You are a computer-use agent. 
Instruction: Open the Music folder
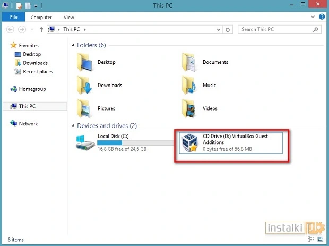click(190, 85)
